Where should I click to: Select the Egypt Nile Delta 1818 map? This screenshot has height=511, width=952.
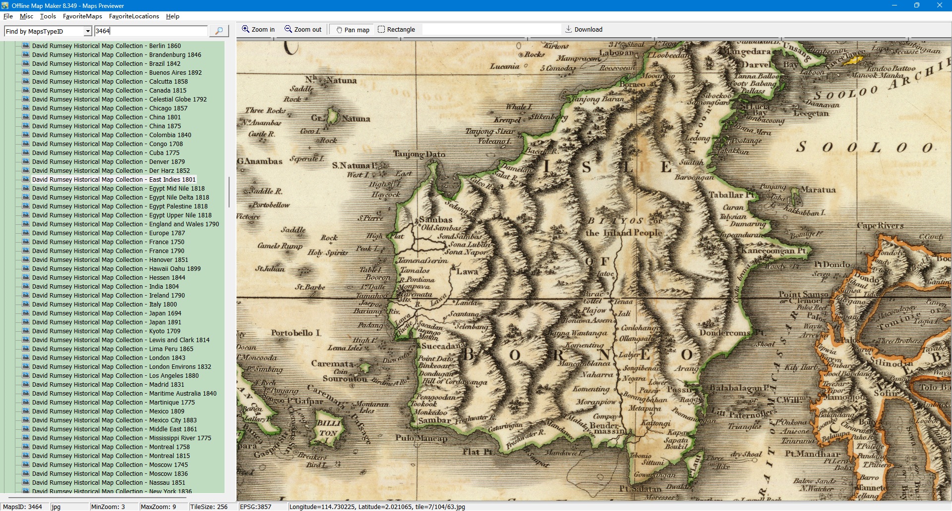point(120,198)
